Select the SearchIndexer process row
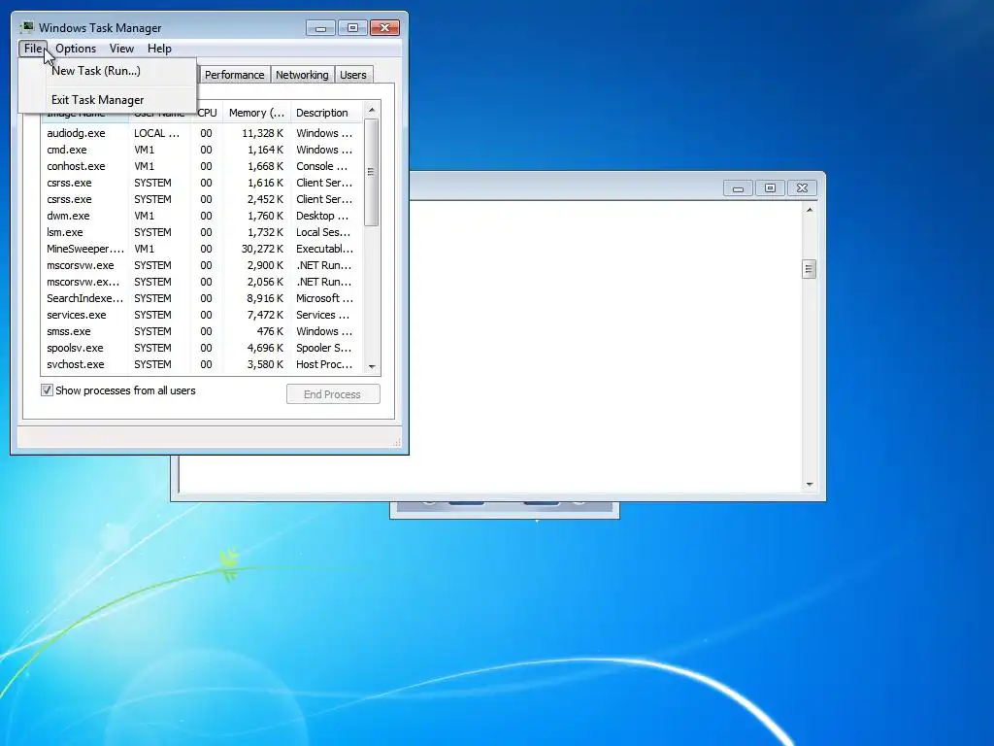The height and width of the screenshot is (746, 994). (x=202, y=298)
